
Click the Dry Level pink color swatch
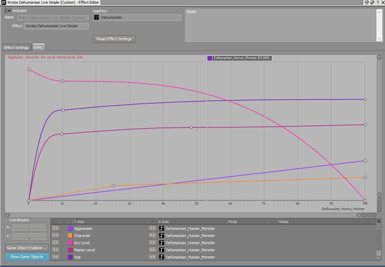pos(70,243)
